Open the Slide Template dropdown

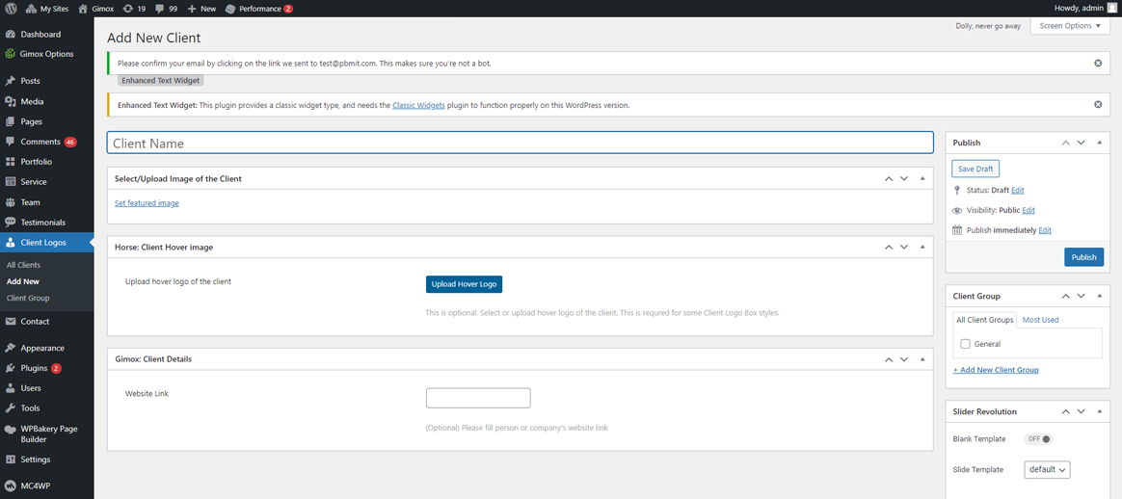[x=1047, y=470]
